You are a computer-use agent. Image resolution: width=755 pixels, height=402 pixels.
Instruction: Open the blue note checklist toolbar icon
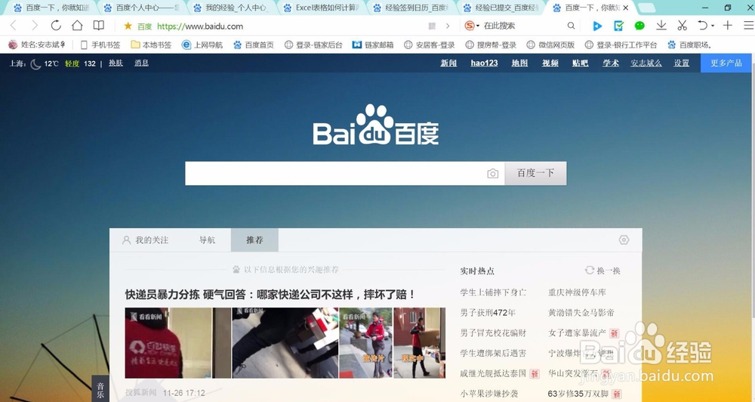click(619, 26)
